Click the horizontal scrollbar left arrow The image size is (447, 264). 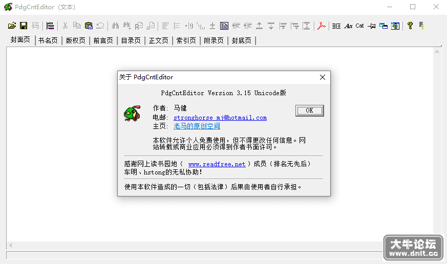tap(11, 245)
